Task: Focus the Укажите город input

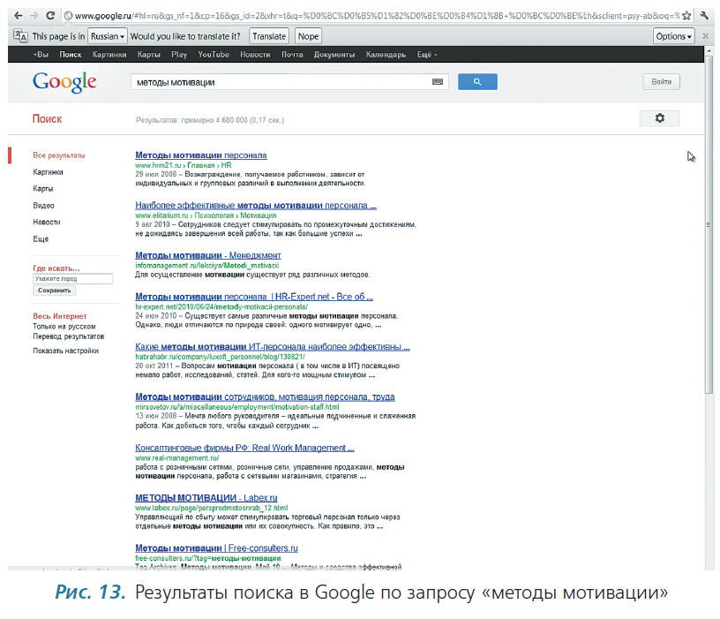Action: coord(73,279)
